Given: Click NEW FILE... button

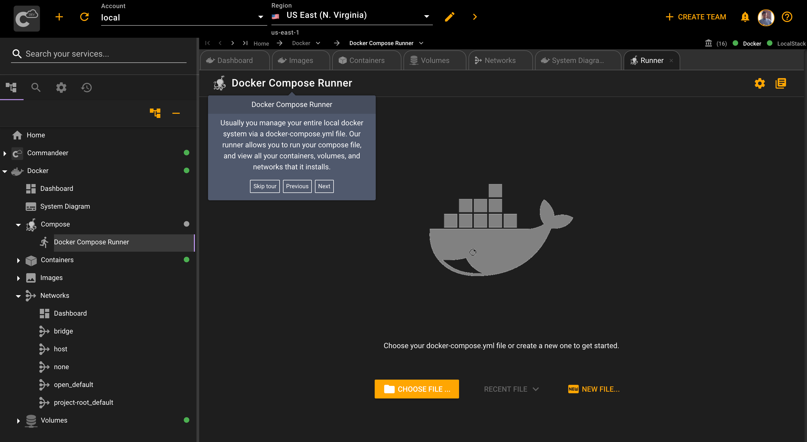Looking at the screenshot, I should pos(594,389).
